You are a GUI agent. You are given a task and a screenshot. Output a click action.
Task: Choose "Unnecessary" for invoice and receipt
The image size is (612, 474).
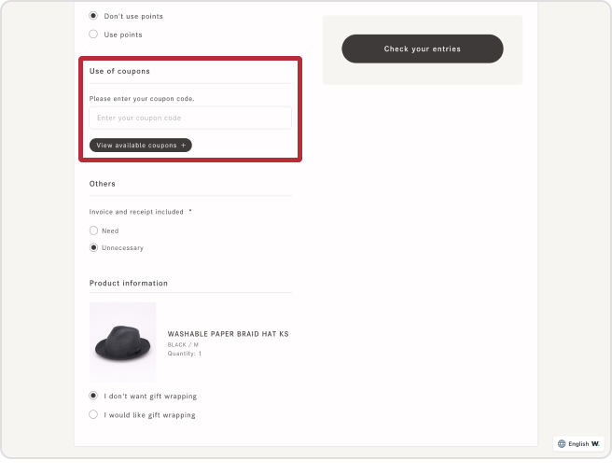tap(93, 248)
